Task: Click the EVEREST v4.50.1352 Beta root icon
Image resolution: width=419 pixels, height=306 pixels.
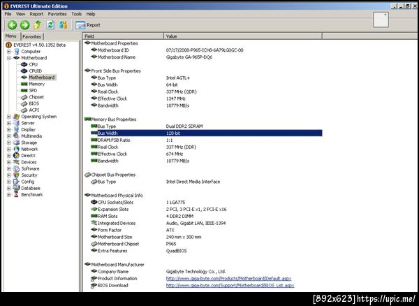Action: pos(8,45)
